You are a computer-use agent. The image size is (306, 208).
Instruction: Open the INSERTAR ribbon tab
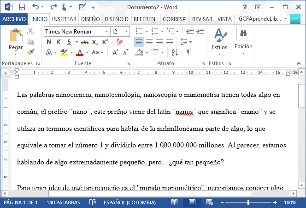pos(64,19)
